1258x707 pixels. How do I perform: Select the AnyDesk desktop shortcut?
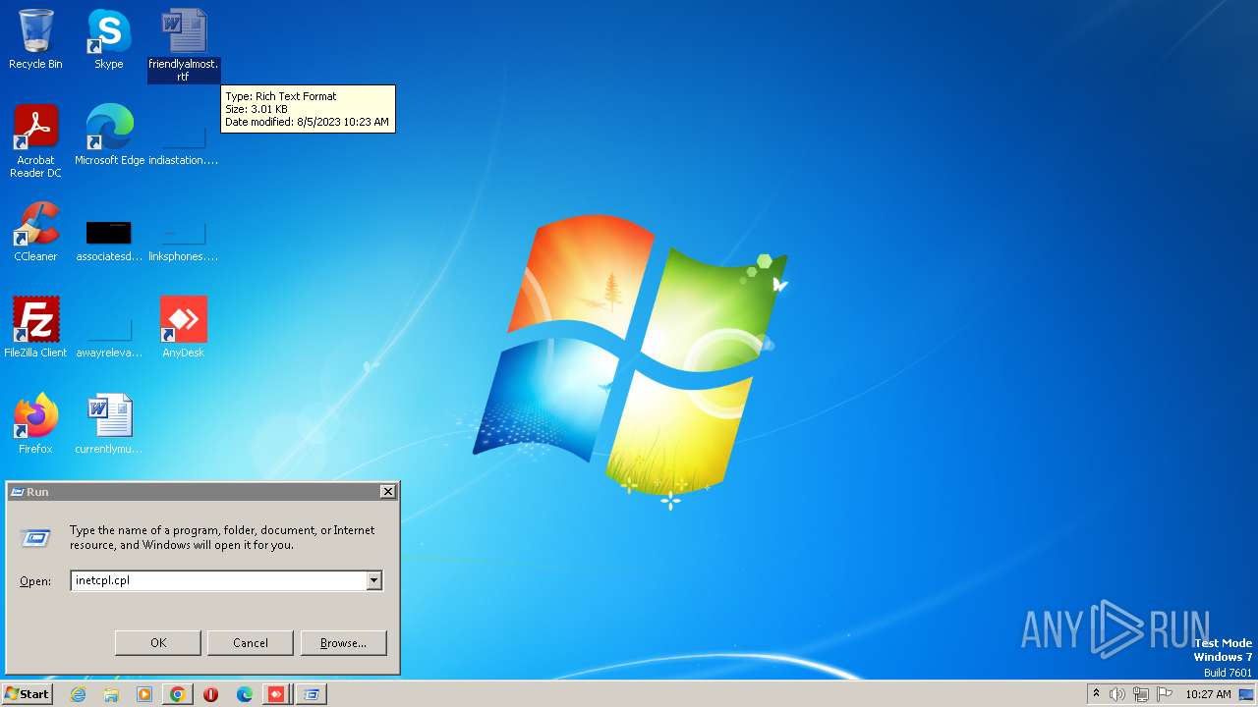184,328
